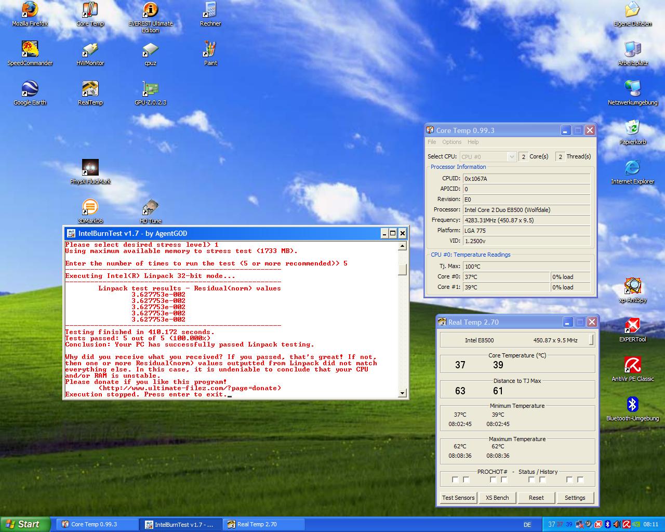Click the disconnected network tray icon

coord(580,525)
